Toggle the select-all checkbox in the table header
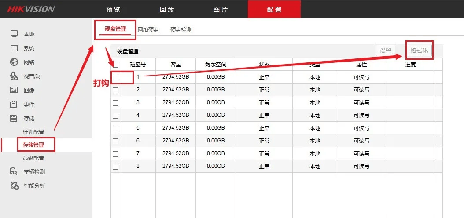Image resolution: width=464 pixels, height=218 pixels. 116,65
